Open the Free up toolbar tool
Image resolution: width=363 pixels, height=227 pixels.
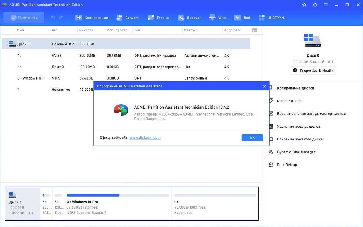(159, 18)
